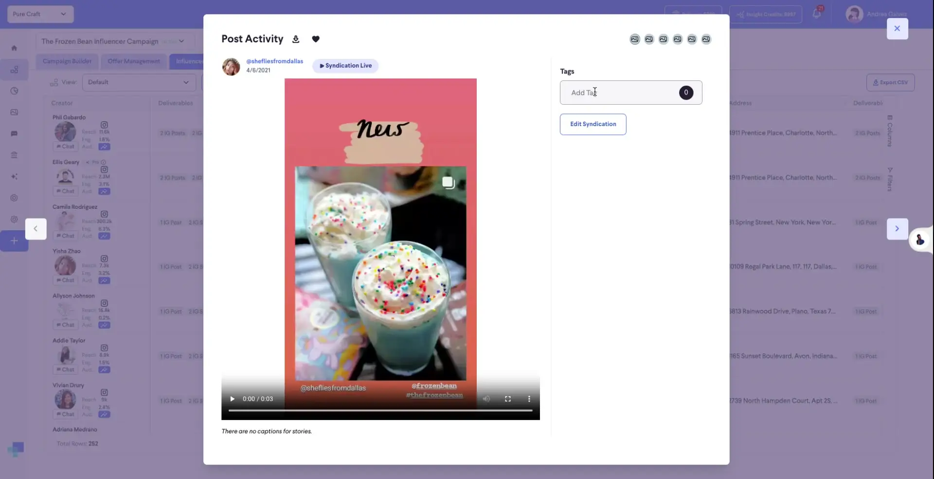Open the settings gear sidebar icon
934x479 pixels.
coord(14,220)
